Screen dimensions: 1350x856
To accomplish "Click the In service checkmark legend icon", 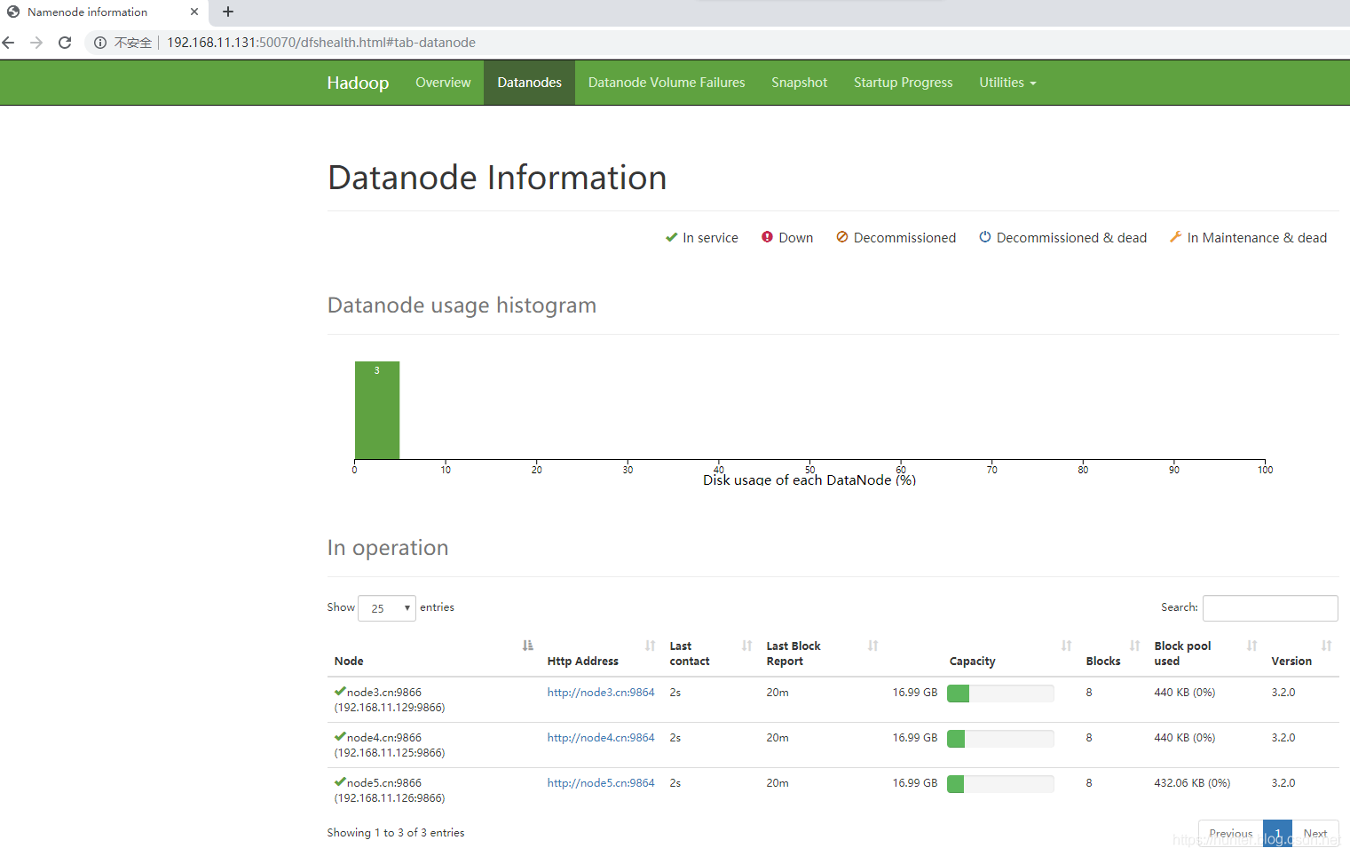I will [x=671, y=237].
